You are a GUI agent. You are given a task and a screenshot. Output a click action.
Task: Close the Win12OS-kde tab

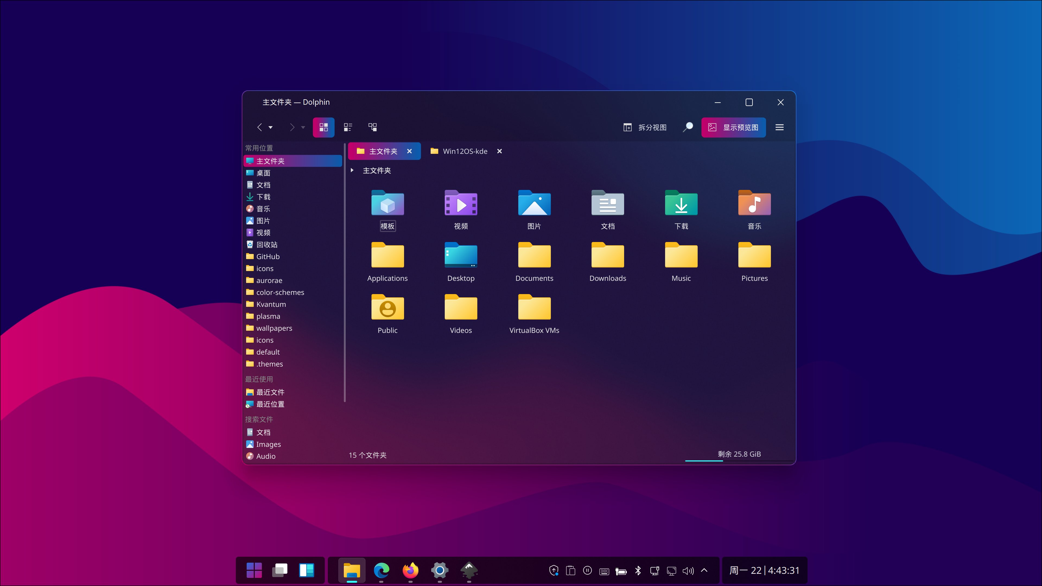click(500, 151)
